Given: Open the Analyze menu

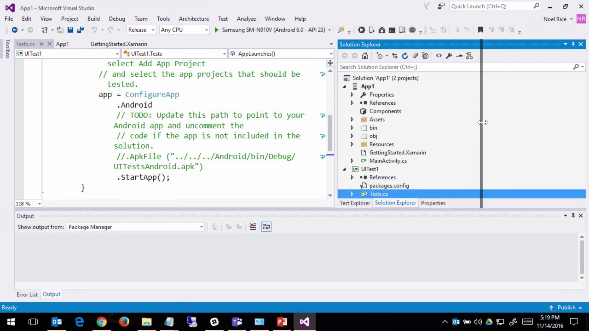Looking at the screenshot, I should click(x=246, y=19).
